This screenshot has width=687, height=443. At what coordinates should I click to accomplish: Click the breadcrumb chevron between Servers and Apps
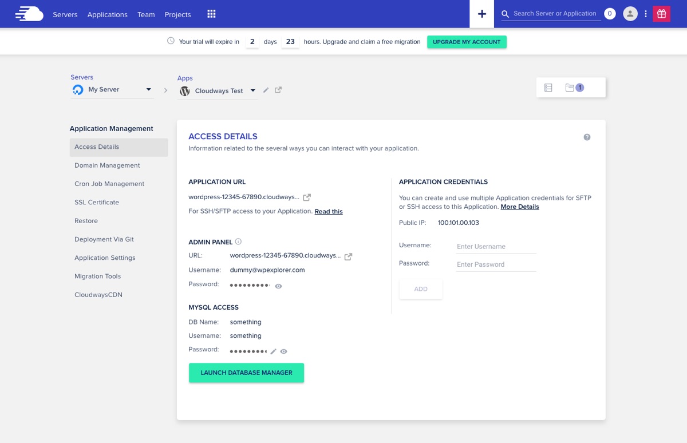pos(165,90)
